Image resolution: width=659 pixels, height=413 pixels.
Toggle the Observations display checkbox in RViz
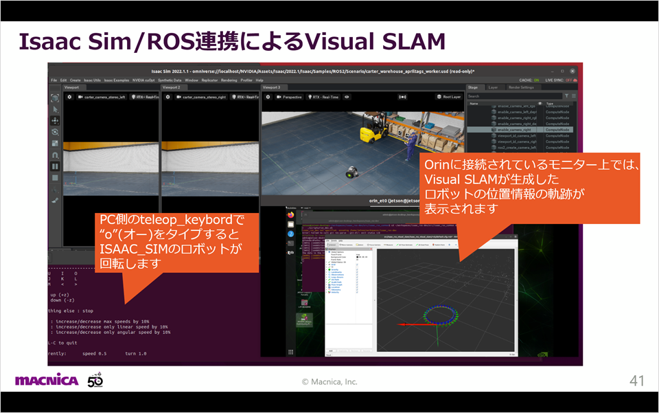[357, 275]
